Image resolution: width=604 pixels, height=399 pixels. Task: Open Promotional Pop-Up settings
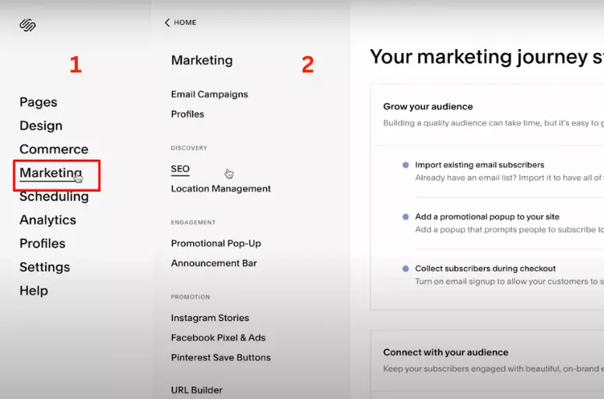coord(216,244)
